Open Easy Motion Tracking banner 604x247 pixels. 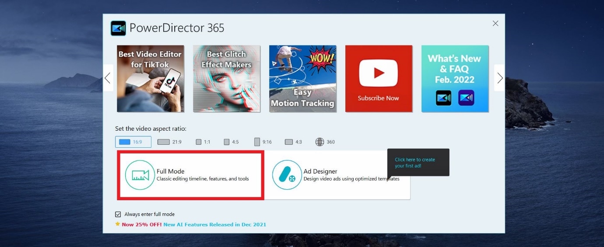coord(303,79)
